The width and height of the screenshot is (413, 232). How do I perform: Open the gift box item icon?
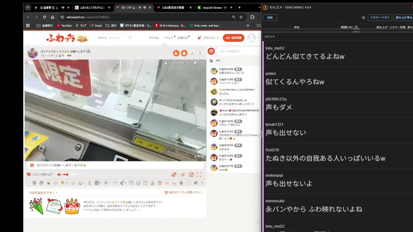(211, 51)
